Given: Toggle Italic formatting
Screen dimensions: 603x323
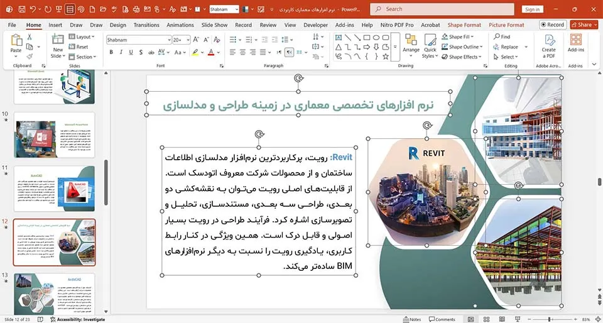Looking at the screenshot, I should (x=121, y=52).
